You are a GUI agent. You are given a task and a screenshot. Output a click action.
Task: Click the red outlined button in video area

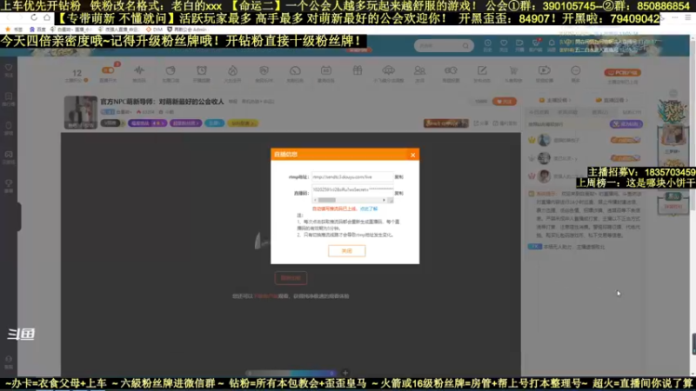click(x=291, y=278)
